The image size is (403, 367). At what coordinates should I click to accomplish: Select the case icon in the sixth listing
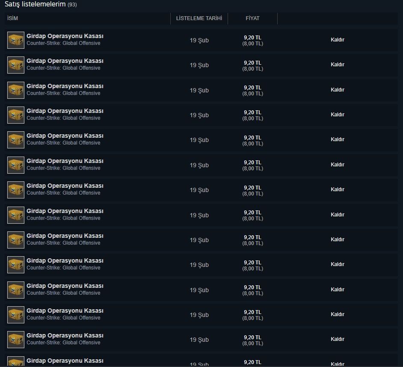tap(16, 165)
